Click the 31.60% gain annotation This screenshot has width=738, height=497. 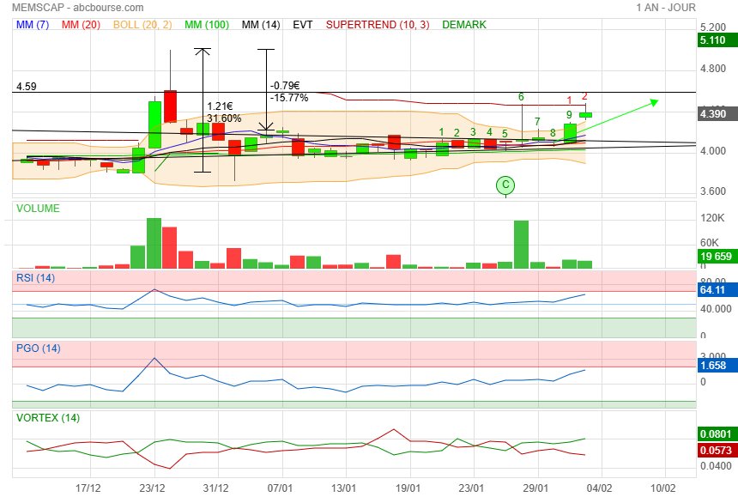click(224, 118)
